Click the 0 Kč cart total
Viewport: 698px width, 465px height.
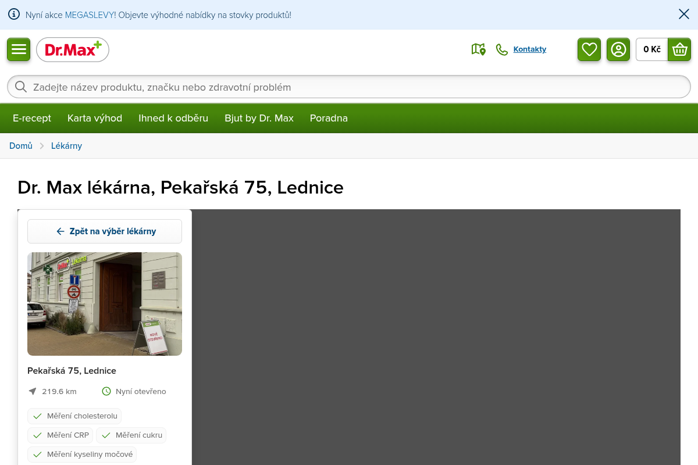coord(652,49)
